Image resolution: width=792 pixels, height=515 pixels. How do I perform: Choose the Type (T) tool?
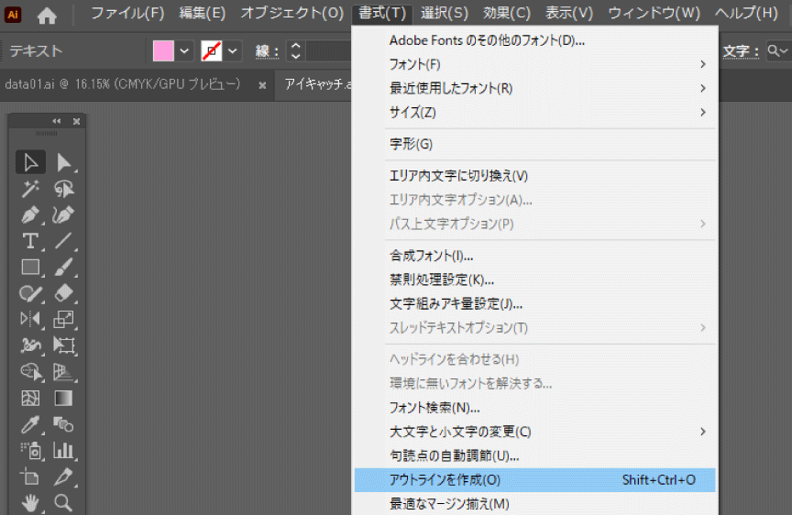30,241
